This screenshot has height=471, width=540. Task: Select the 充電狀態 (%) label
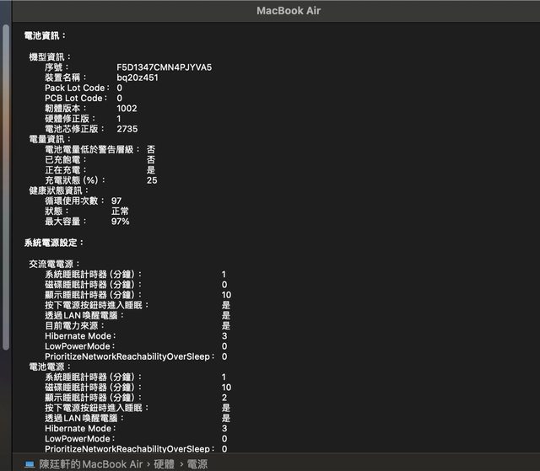[x=77, y=180]
